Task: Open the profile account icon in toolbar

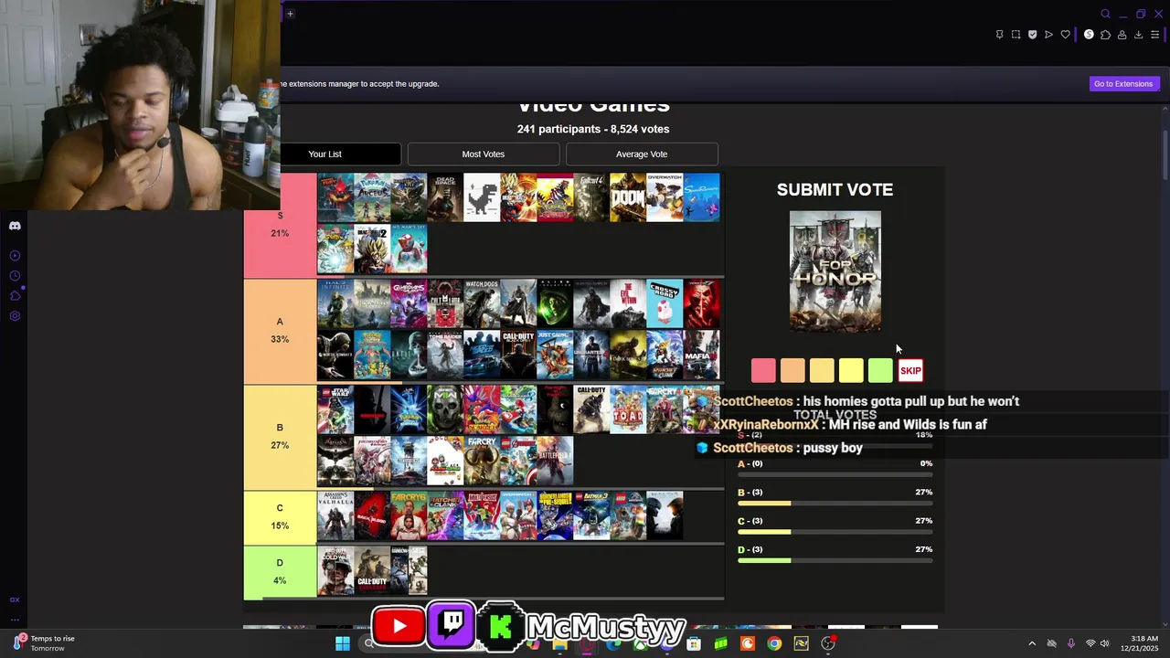Action: coord(1122,35)
